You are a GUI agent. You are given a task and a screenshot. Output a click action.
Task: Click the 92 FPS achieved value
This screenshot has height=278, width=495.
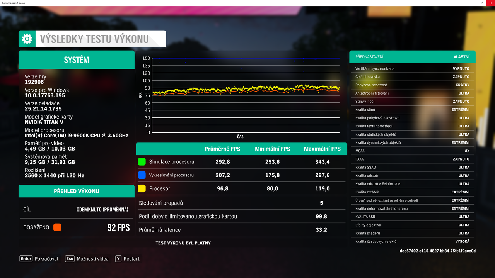tap(118, 227)
